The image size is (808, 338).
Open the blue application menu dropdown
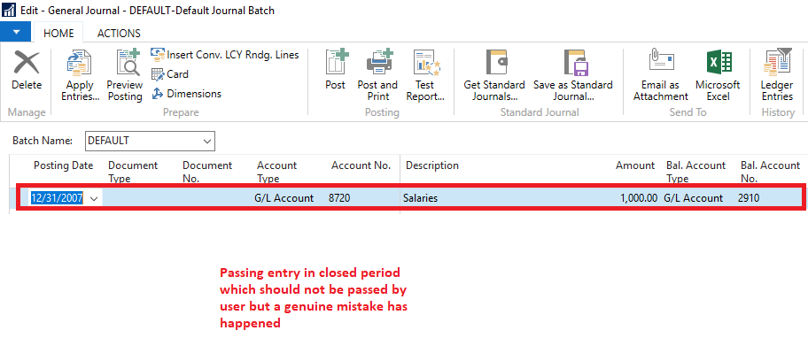pos(16,33)
